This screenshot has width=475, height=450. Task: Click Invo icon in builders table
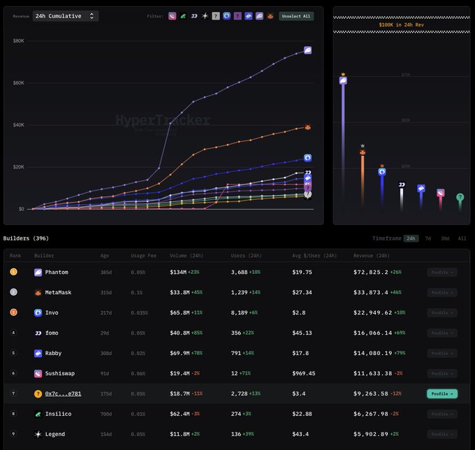[38, 313]
